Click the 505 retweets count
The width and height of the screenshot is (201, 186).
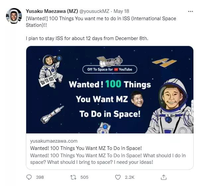(x=84, y=177)
